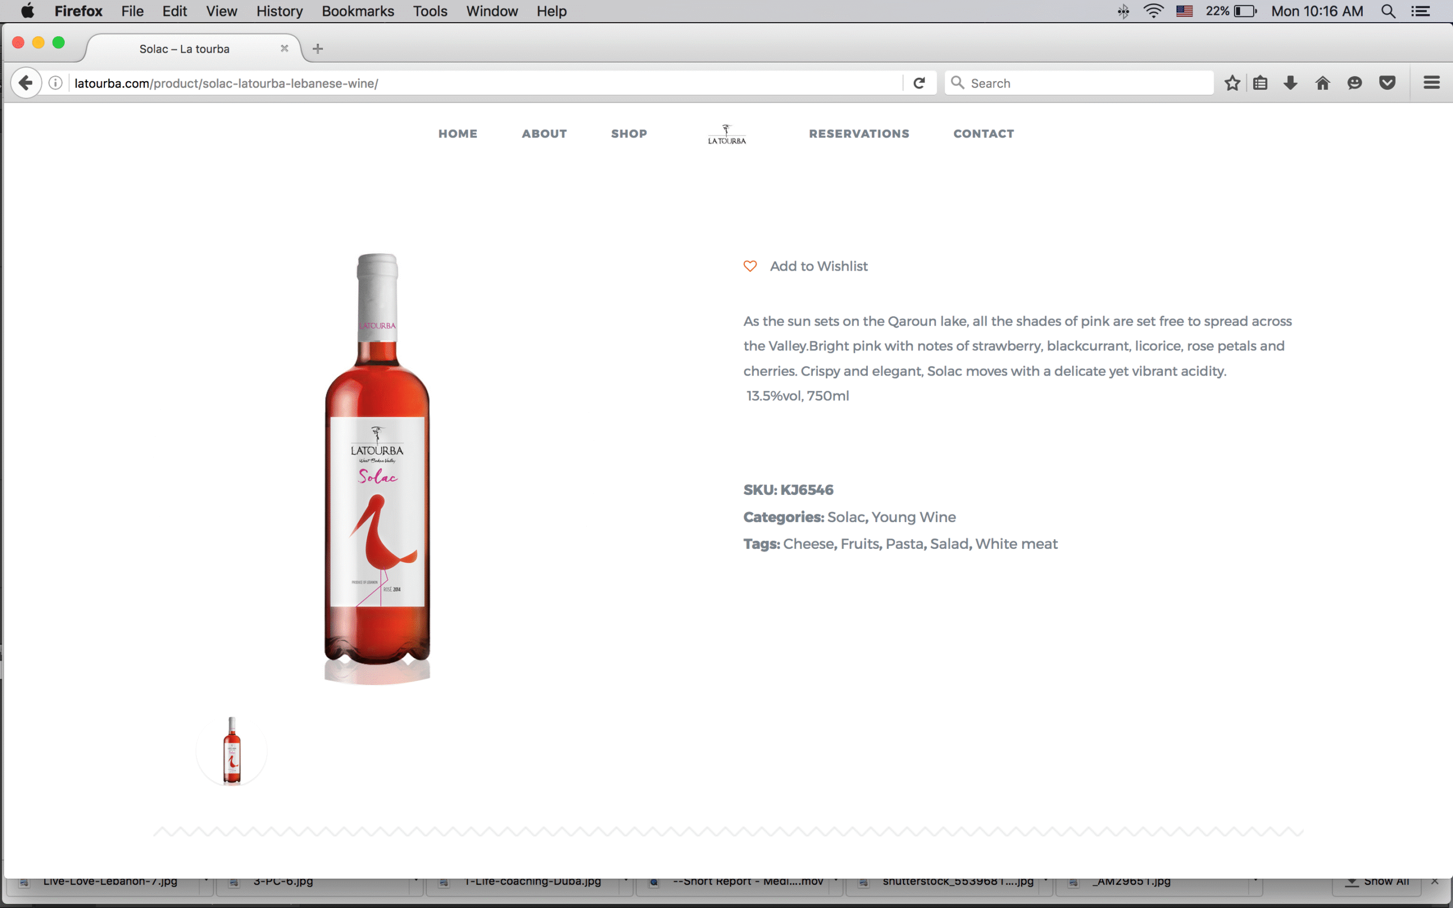The height and width of the screenshot is (908, 1453).
Task: Go to RESERVATIONS page
Action: pyautogui.click(x=859, y=134)
